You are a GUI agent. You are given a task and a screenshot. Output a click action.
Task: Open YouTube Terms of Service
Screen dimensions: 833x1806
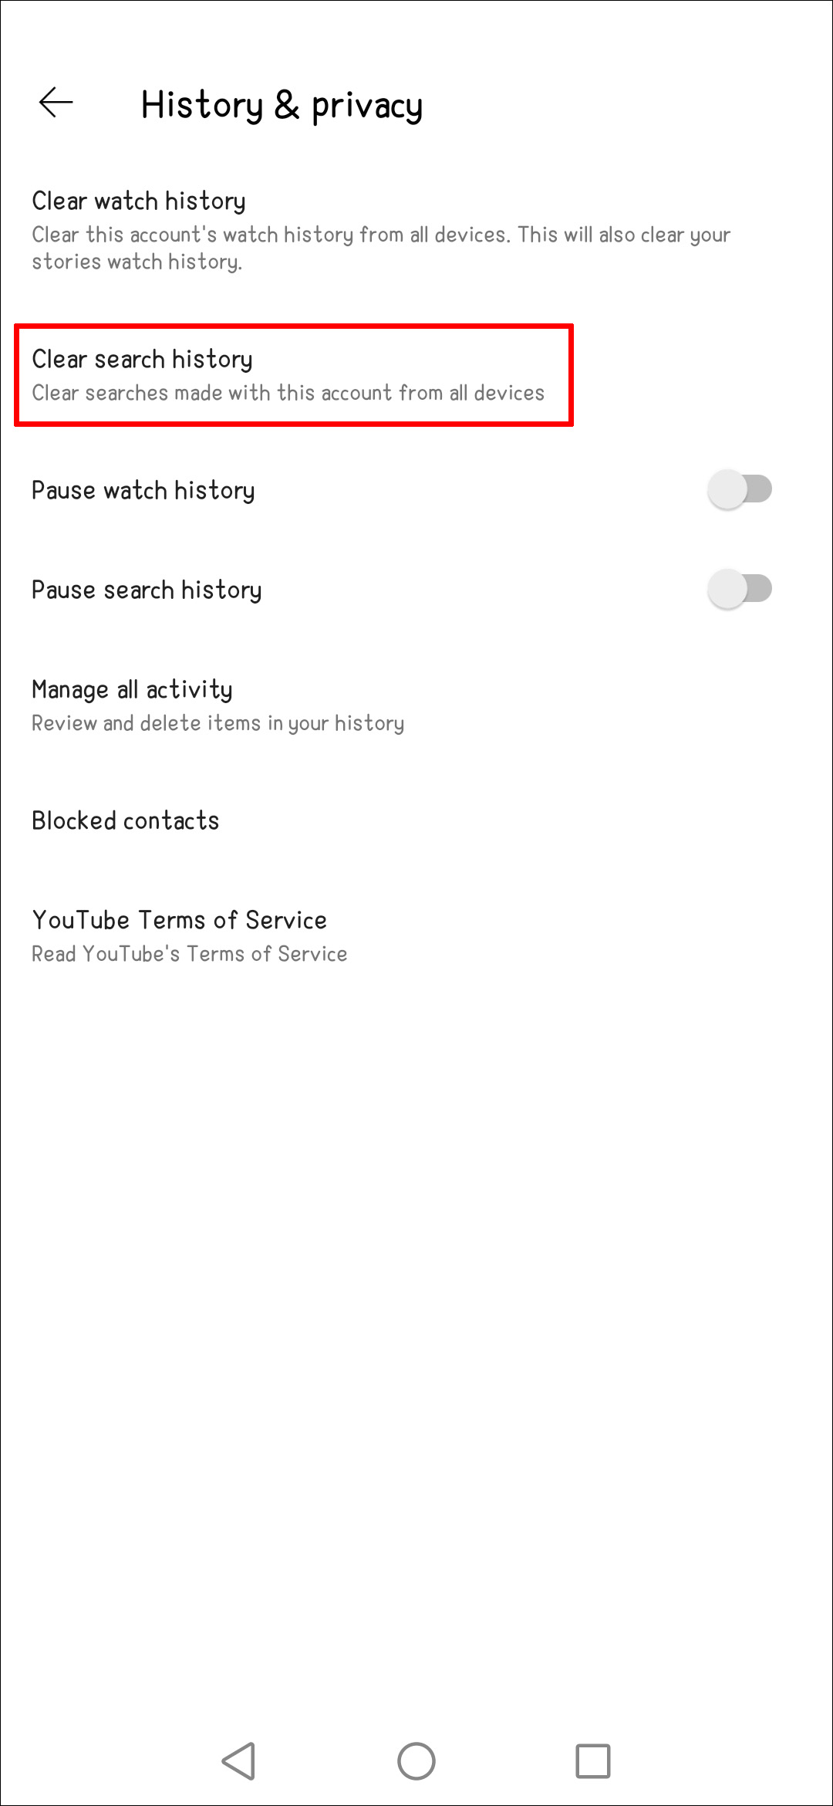click(179, 919)
